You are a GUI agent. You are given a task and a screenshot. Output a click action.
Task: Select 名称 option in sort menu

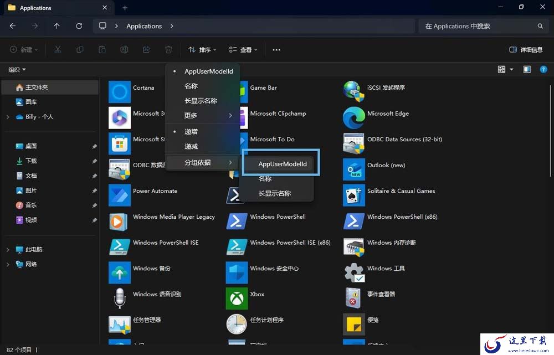click(191, 86)
